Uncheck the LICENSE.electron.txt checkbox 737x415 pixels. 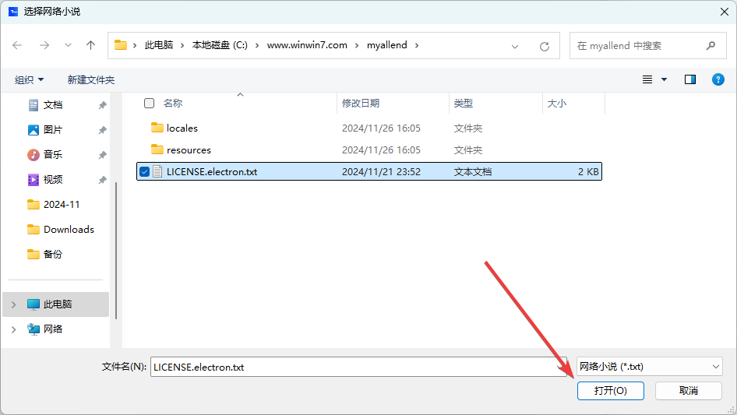click(x=144, y=171)
